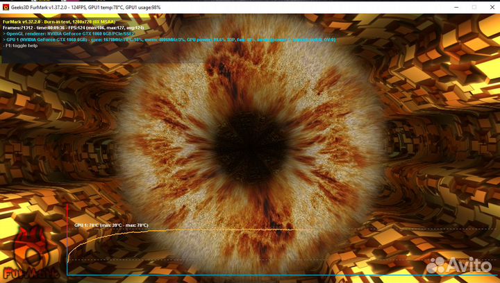Click the 'GPU 1 (NVIDIA GeForce GTX 1060 6GB)' status line
The image size is (500, 283).
pyautogui.click(x=169, y=40)
